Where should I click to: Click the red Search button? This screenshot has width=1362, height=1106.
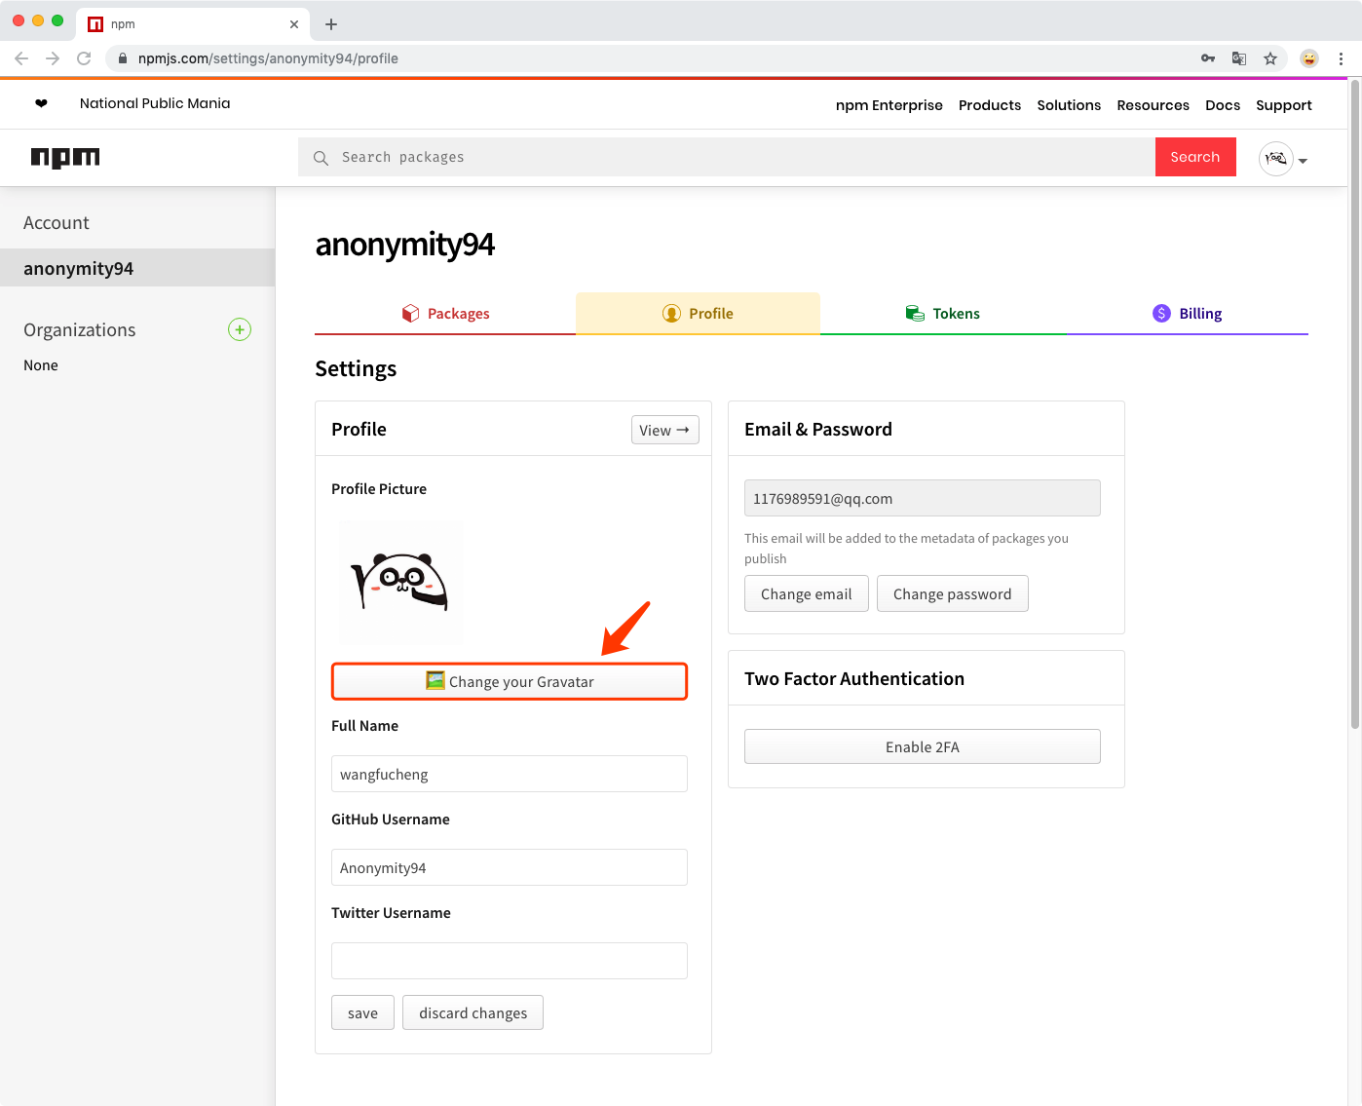(1195, 157)
